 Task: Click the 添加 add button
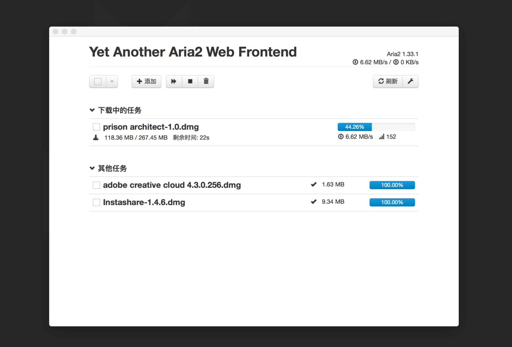146,82
